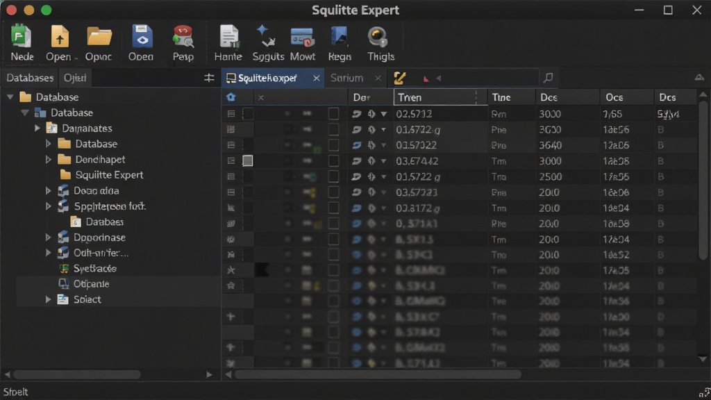Expand the Dppodinase tree node
This screenshot has height=400, width=711.
(x=48, y=237)
